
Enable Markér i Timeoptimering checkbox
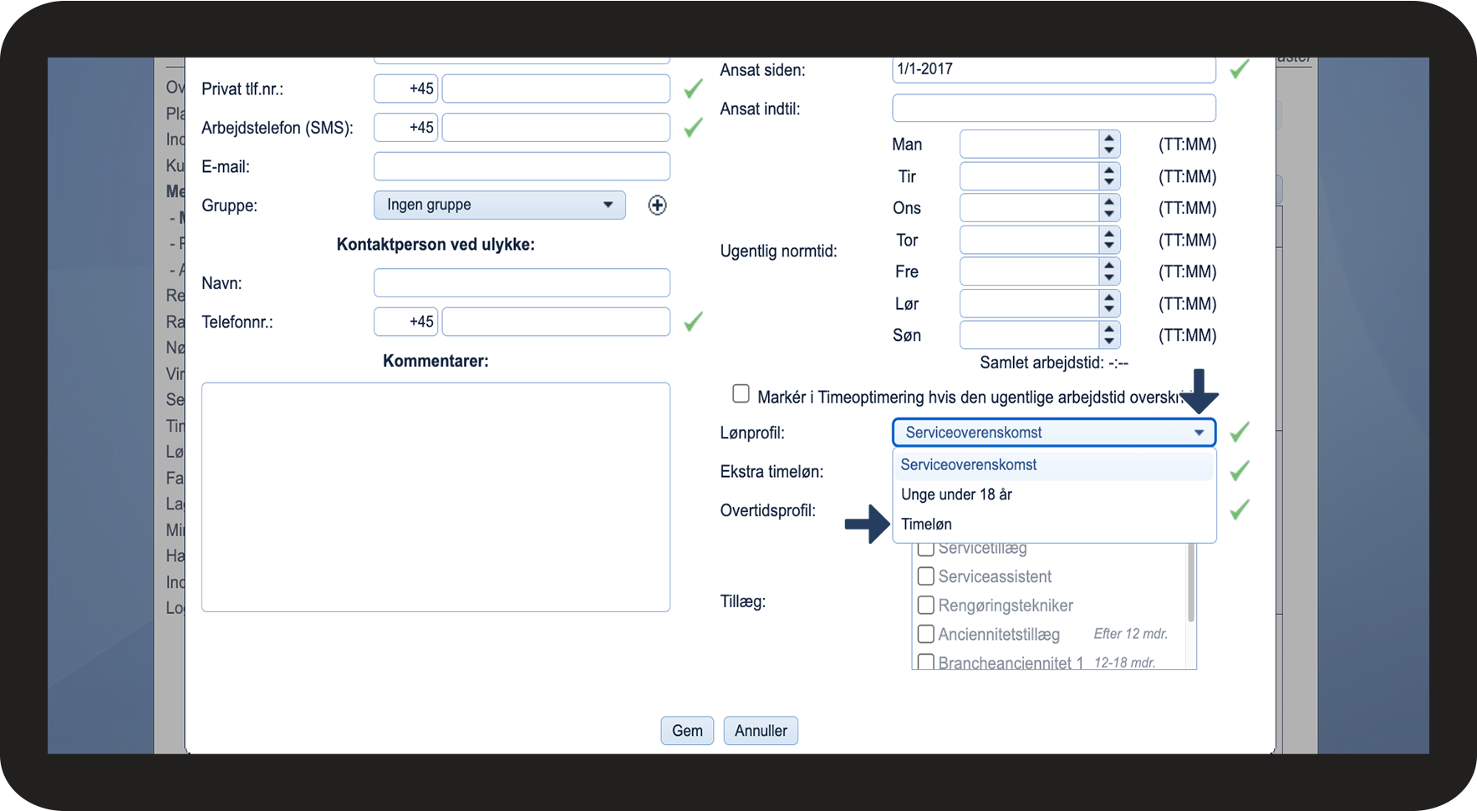(x=741, y=393)
